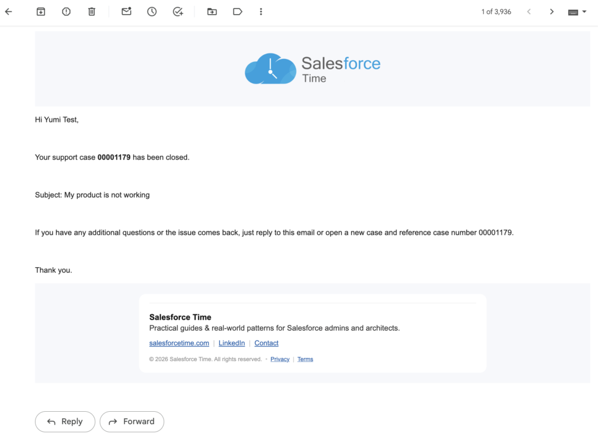This screenshot has height=438, width=598.
Task: Apply a label to this email
Action: click(x=238, y=11)
